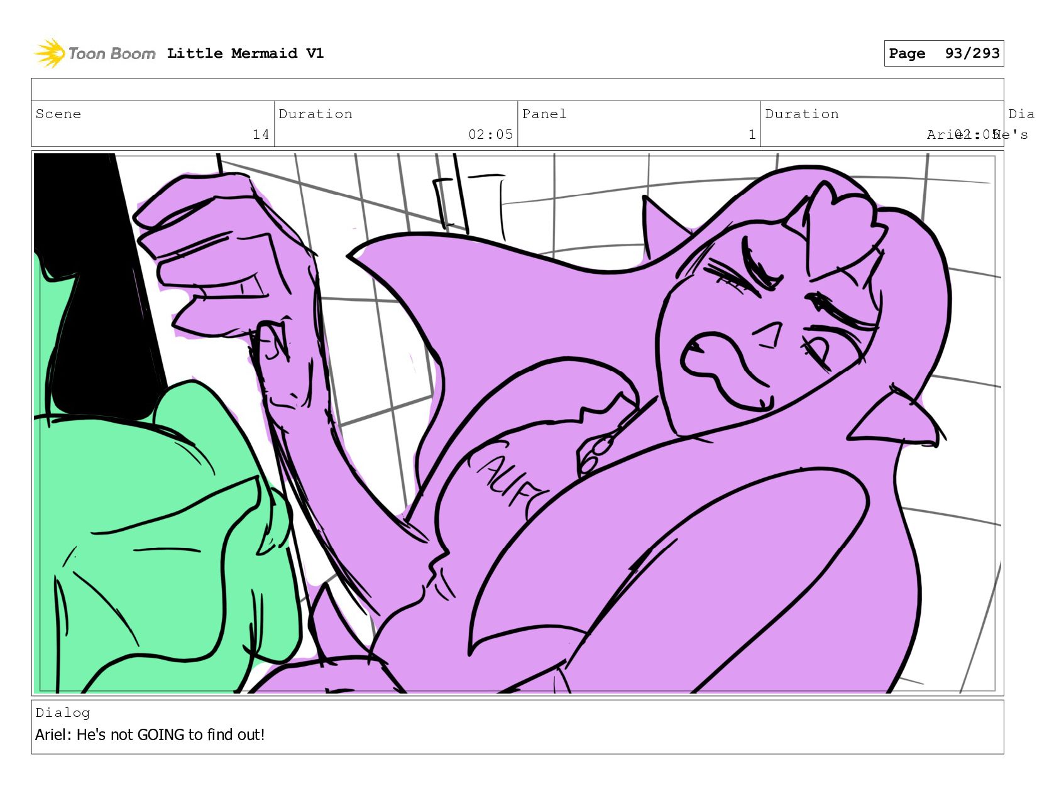Select panel number value 1
This screenshot has width=1037, height=801.
pyautogui.click(x=752, y=134)
